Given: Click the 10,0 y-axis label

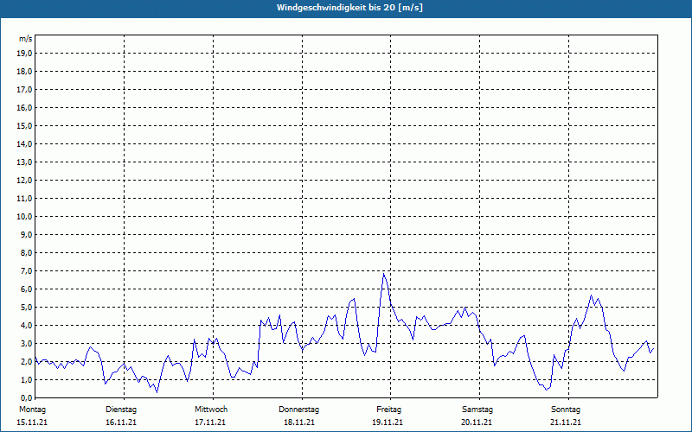Looking at the screenshot, I should point(25,217).
